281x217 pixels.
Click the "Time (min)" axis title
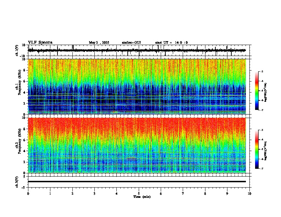pyautogui.click(x=142, y=197)
